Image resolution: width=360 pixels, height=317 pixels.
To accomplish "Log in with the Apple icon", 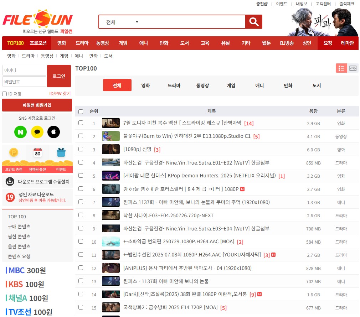I will [54, 132].
